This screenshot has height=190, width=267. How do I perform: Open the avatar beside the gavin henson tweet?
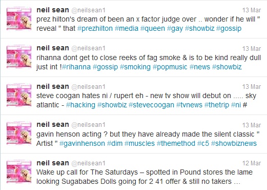19,134
